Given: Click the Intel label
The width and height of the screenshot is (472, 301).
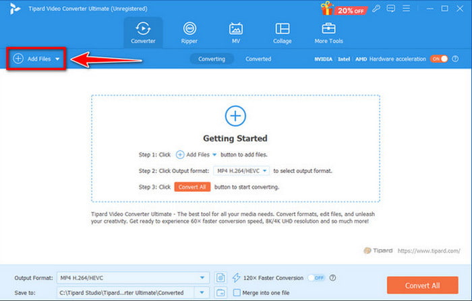Looking at the screenshot, I should tap(344, 59).
